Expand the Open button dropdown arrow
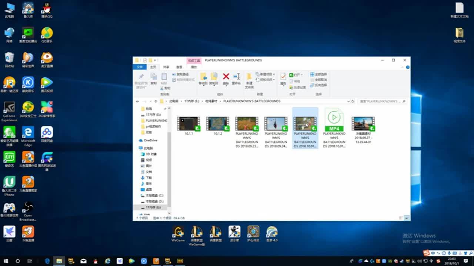 302,75
